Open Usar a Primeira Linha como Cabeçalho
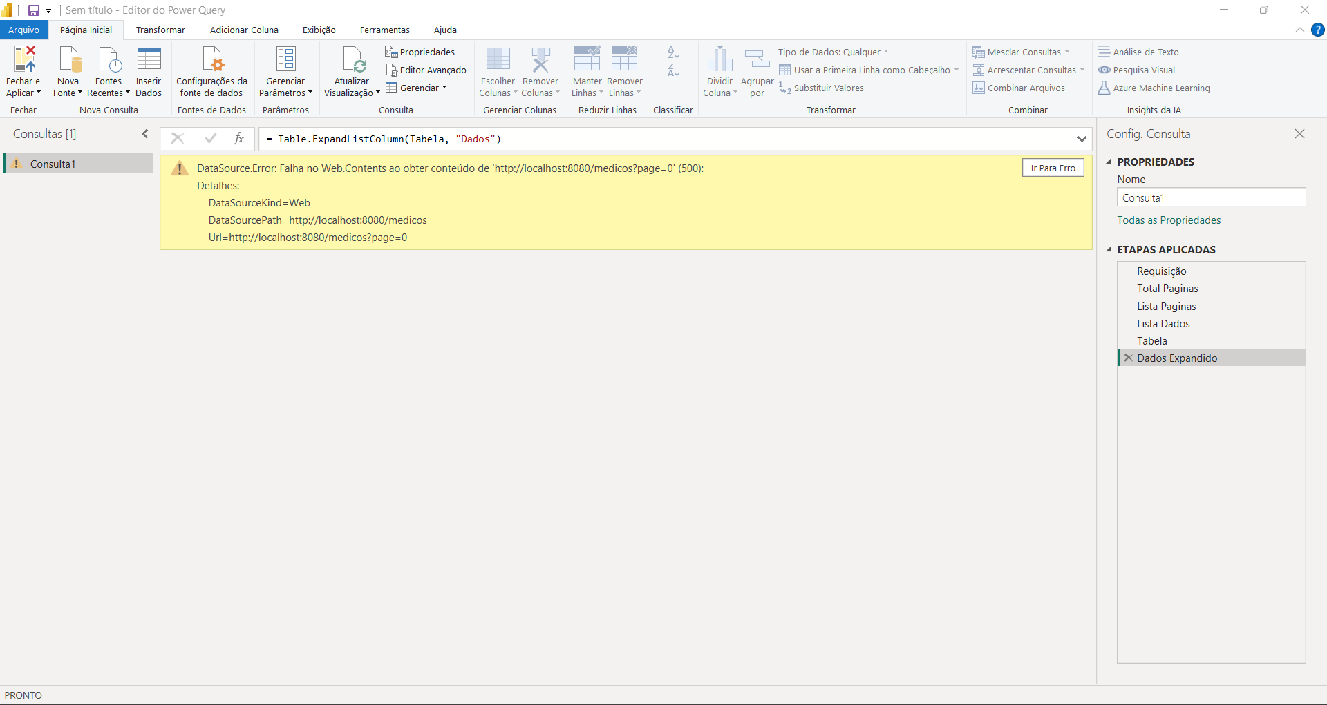Viewport: 1327px width, 705px height. pos(869,70)
